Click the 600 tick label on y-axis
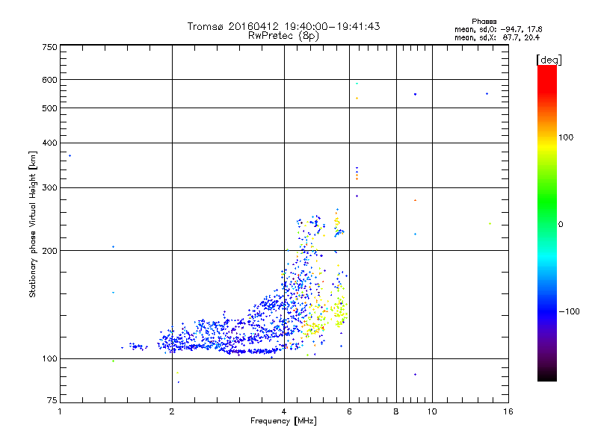598x448 pixels. pos(49,80)
